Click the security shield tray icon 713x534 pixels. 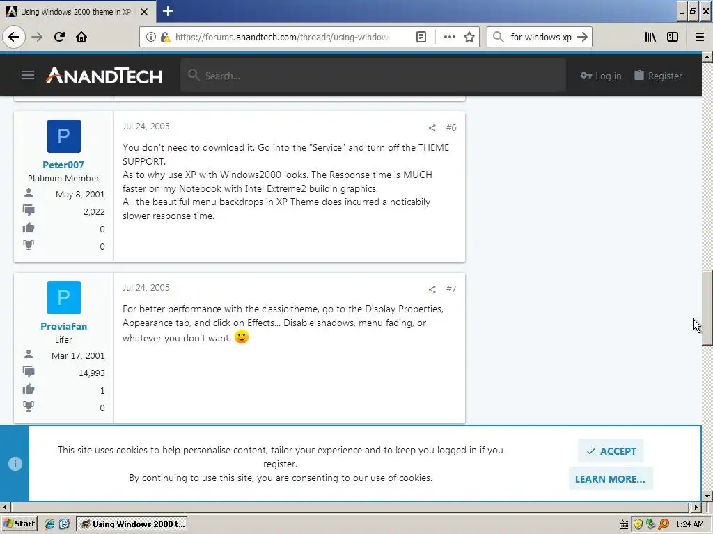(x=638, y=524)
